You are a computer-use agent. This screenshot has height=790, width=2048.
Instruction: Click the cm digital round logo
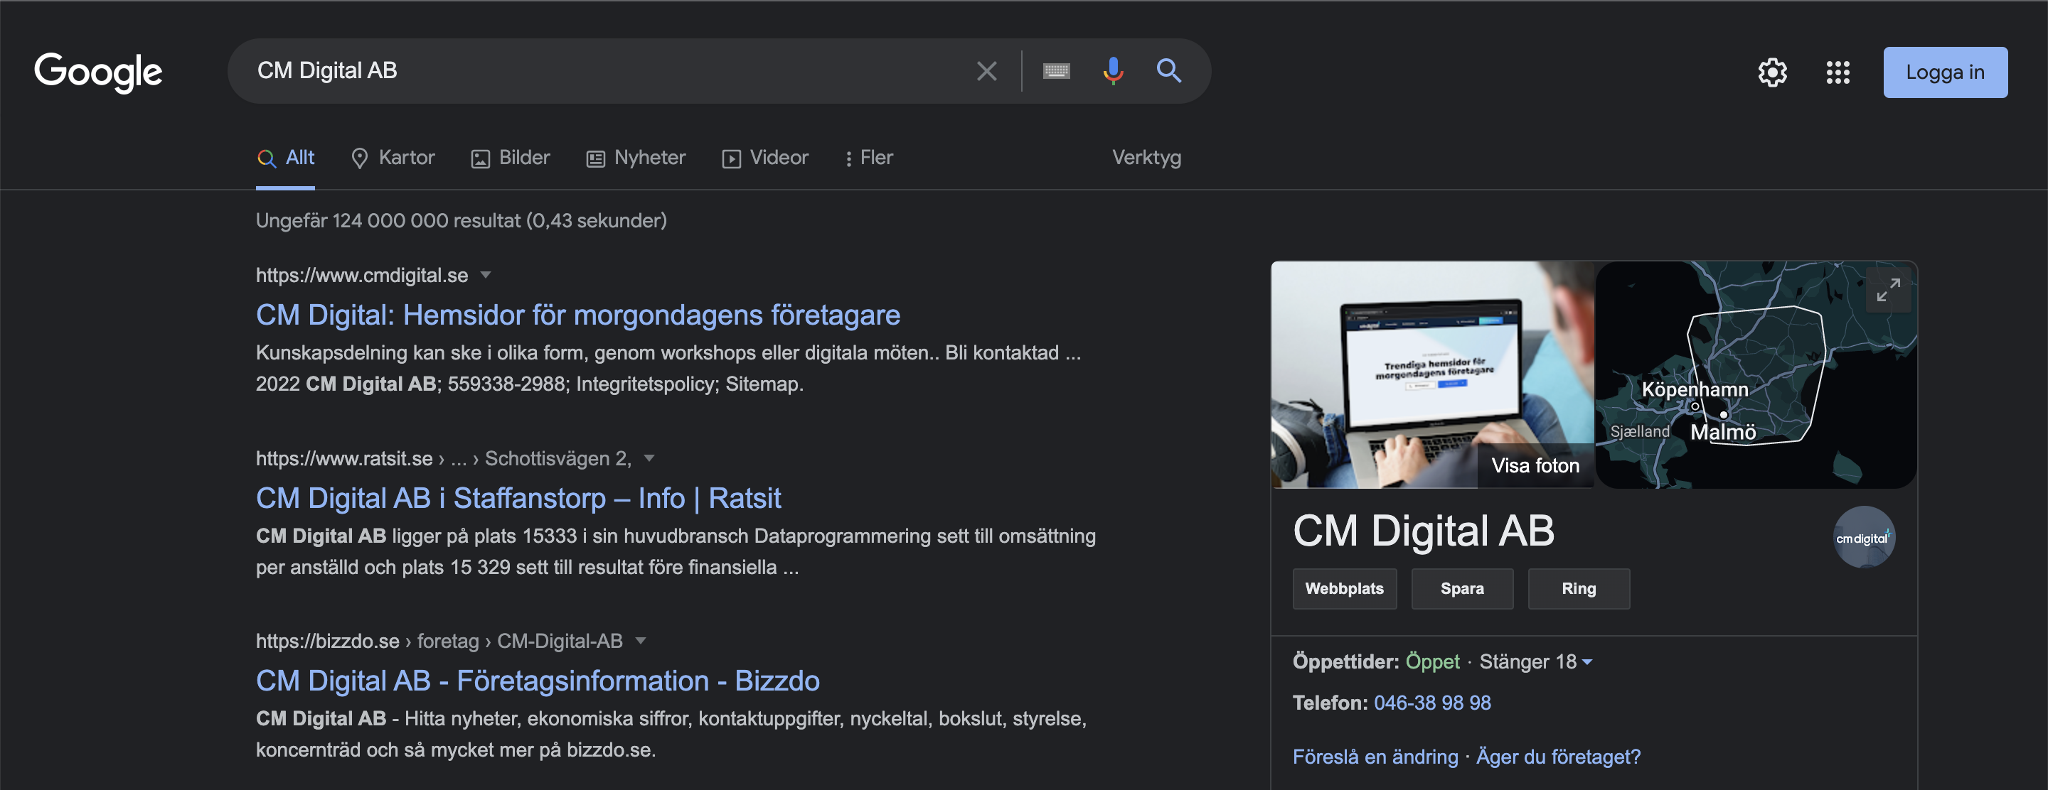(1863, 538)
